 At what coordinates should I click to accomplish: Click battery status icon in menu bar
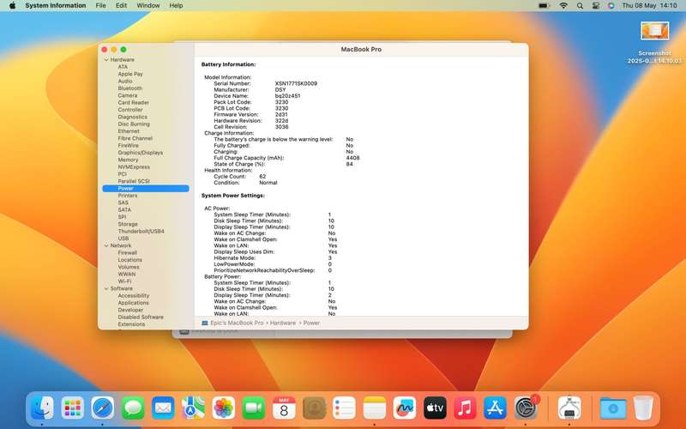click(544, 6)
